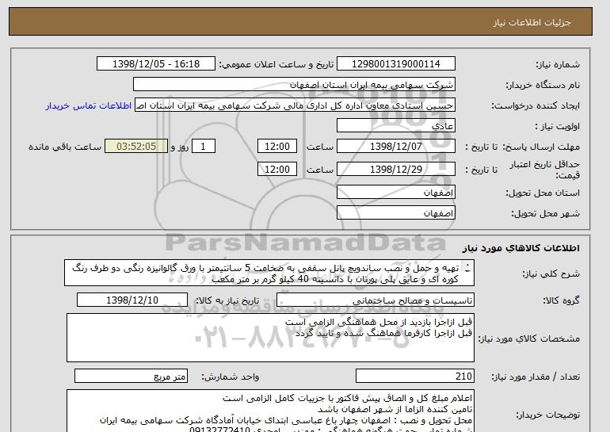Click the response deadline time 12:00 field

[x=277, y=147]
